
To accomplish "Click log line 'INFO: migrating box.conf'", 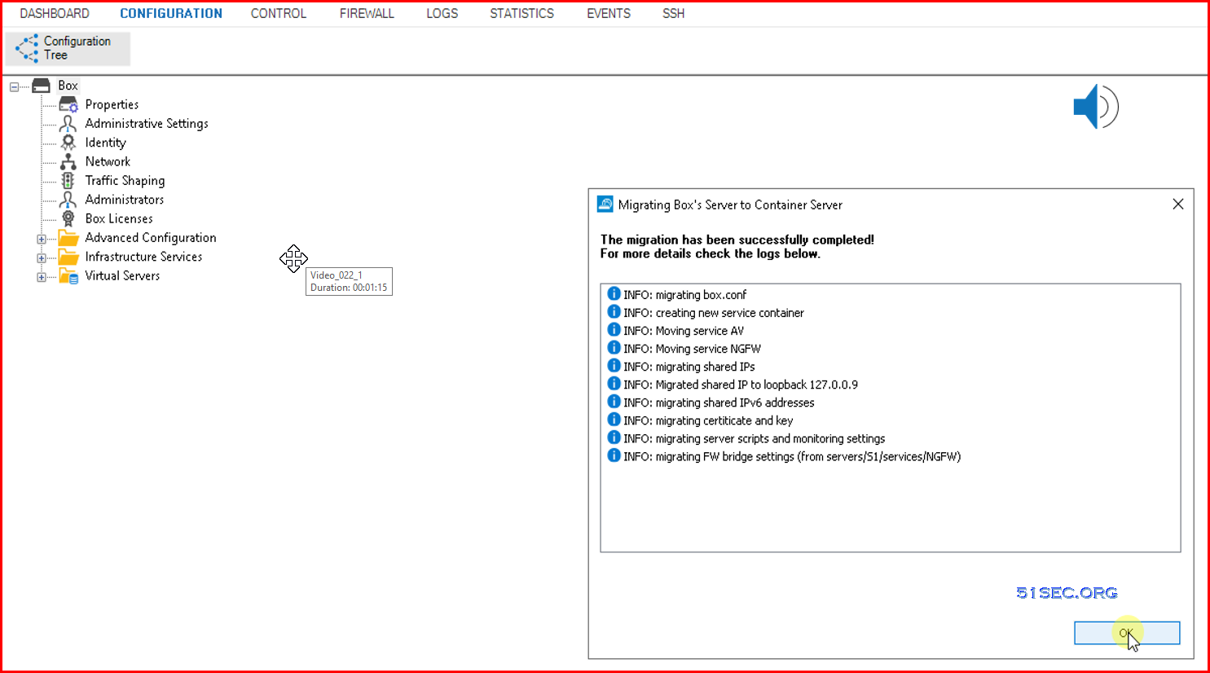I will click(684, 295).
